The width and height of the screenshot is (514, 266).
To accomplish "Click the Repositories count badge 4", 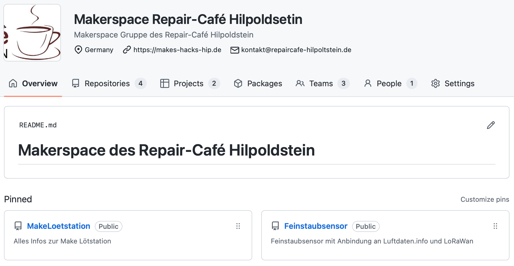I will click(140, 83).
